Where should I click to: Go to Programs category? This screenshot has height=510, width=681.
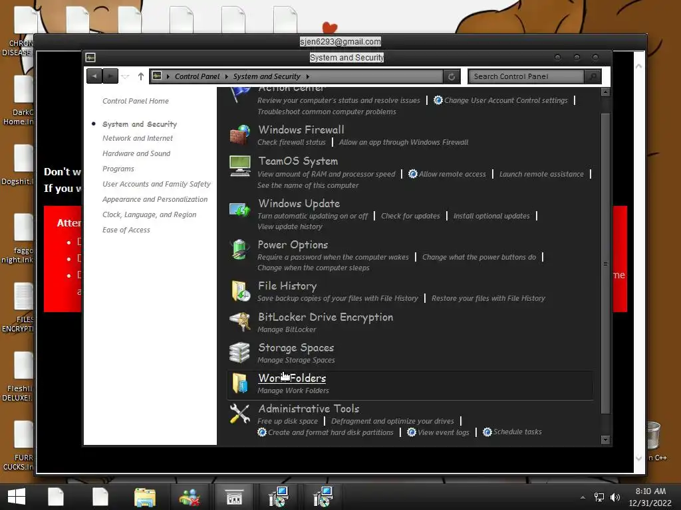[x=118, y=169]
